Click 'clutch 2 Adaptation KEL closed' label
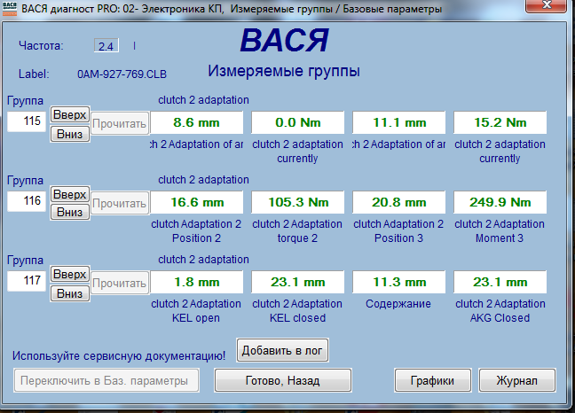The height and width of the screenshot is (413, 575). pyautogui.click(x=297, y=311)
